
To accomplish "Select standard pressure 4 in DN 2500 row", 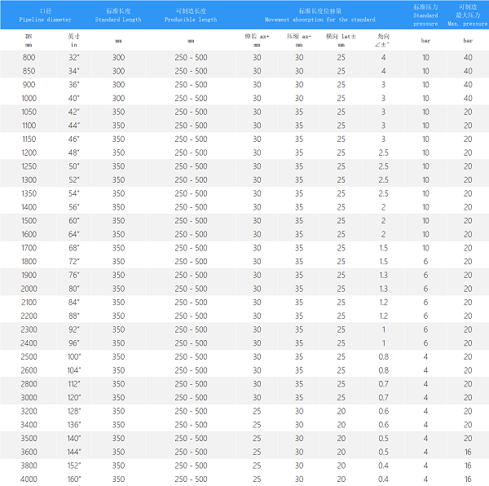I will coord(425,357).
